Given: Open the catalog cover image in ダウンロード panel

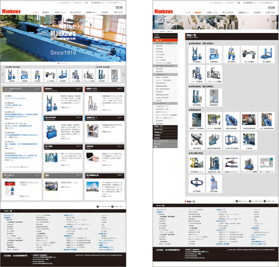Looking at the screenshot, I should pyautogui.click(x=10, y=189).
